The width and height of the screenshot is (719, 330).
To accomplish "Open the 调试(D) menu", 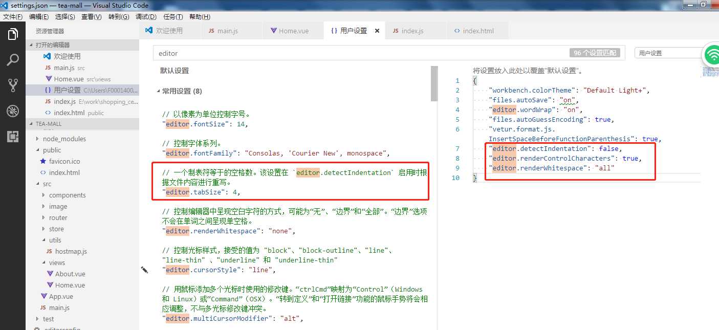I will (x=146, y=17).
